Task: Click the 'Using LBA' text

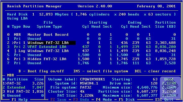Action: pyautogui.click(x=17, y=19)
